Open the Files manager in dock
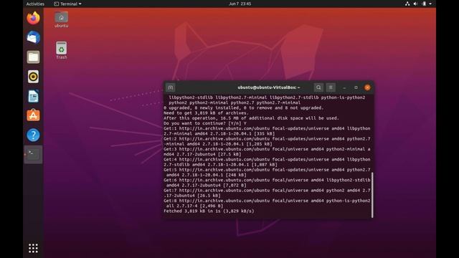459x258 pixels. click(33, 57)
